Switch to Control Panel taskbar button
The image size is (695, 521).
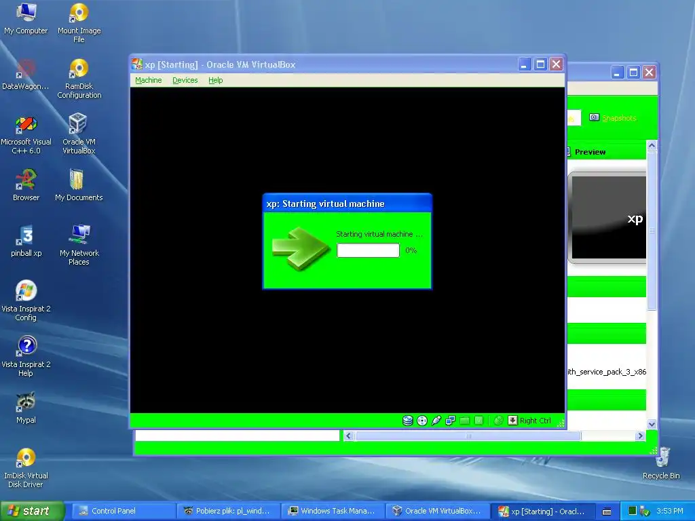(124, 511)
